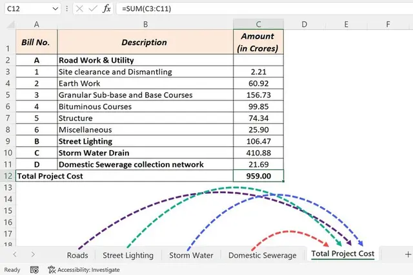The height and width of the screenshot is (275, 413).
Task: Click the amount cell 74.34
Action: point(258,118)
